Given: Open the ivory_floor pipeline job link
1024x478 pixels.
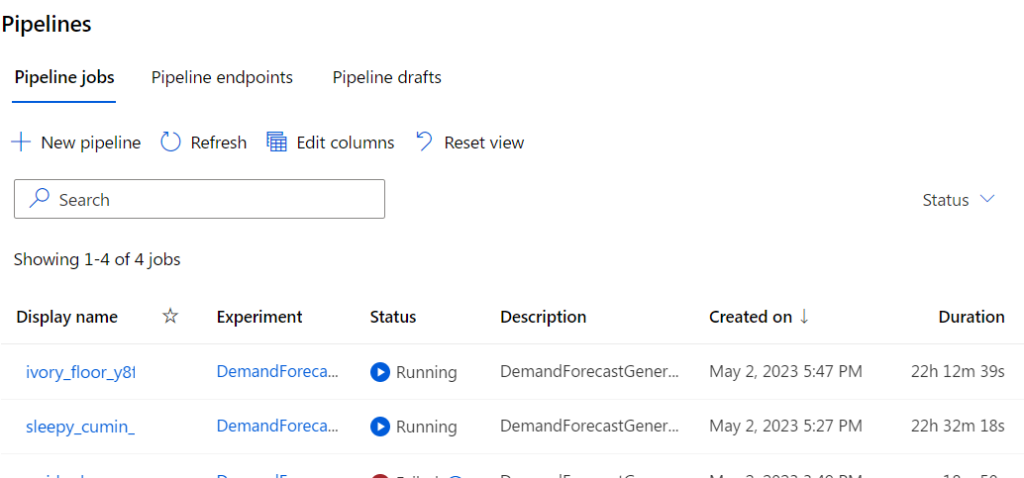Looking at the screenshot, I should (79, 372).
